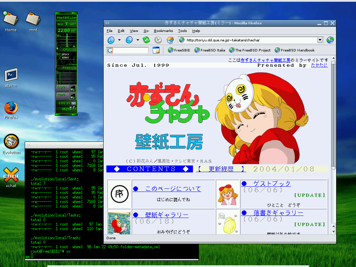This screenshot has height=267, width=356.
Task: Click the timer button beside 0:00 in GKrellM
Action: tap(74, 103)
